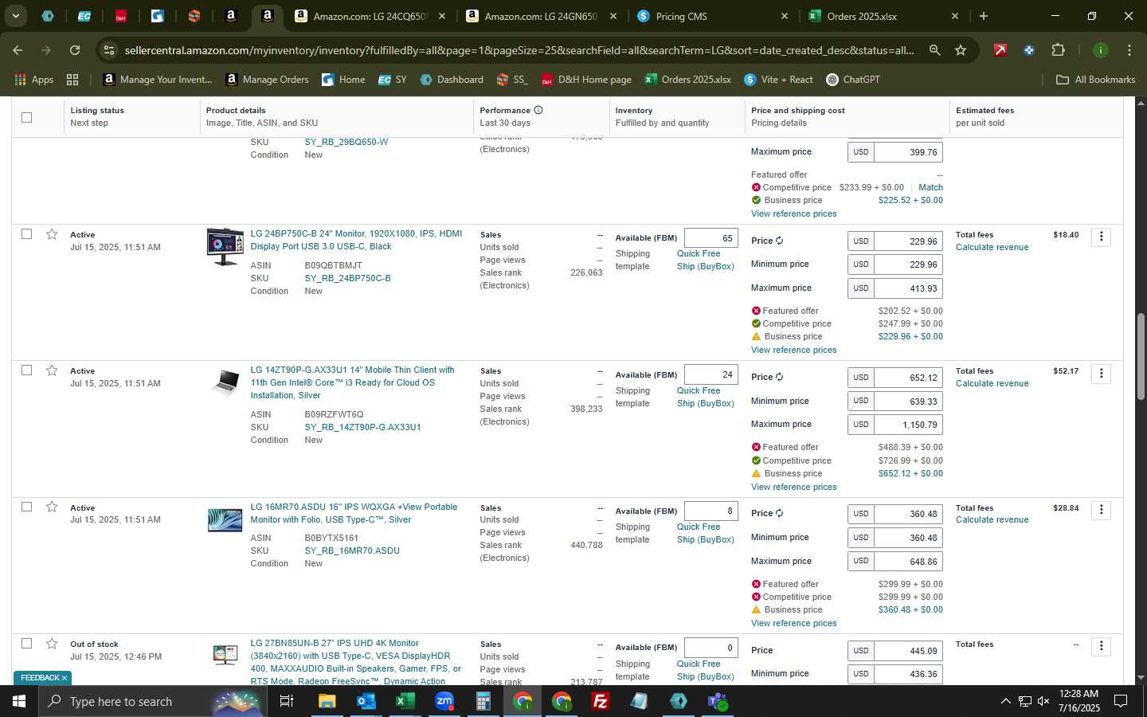1147x717 pixels.
Task: Bookmark this page with the star icon
Action: [x=961, y=50]
